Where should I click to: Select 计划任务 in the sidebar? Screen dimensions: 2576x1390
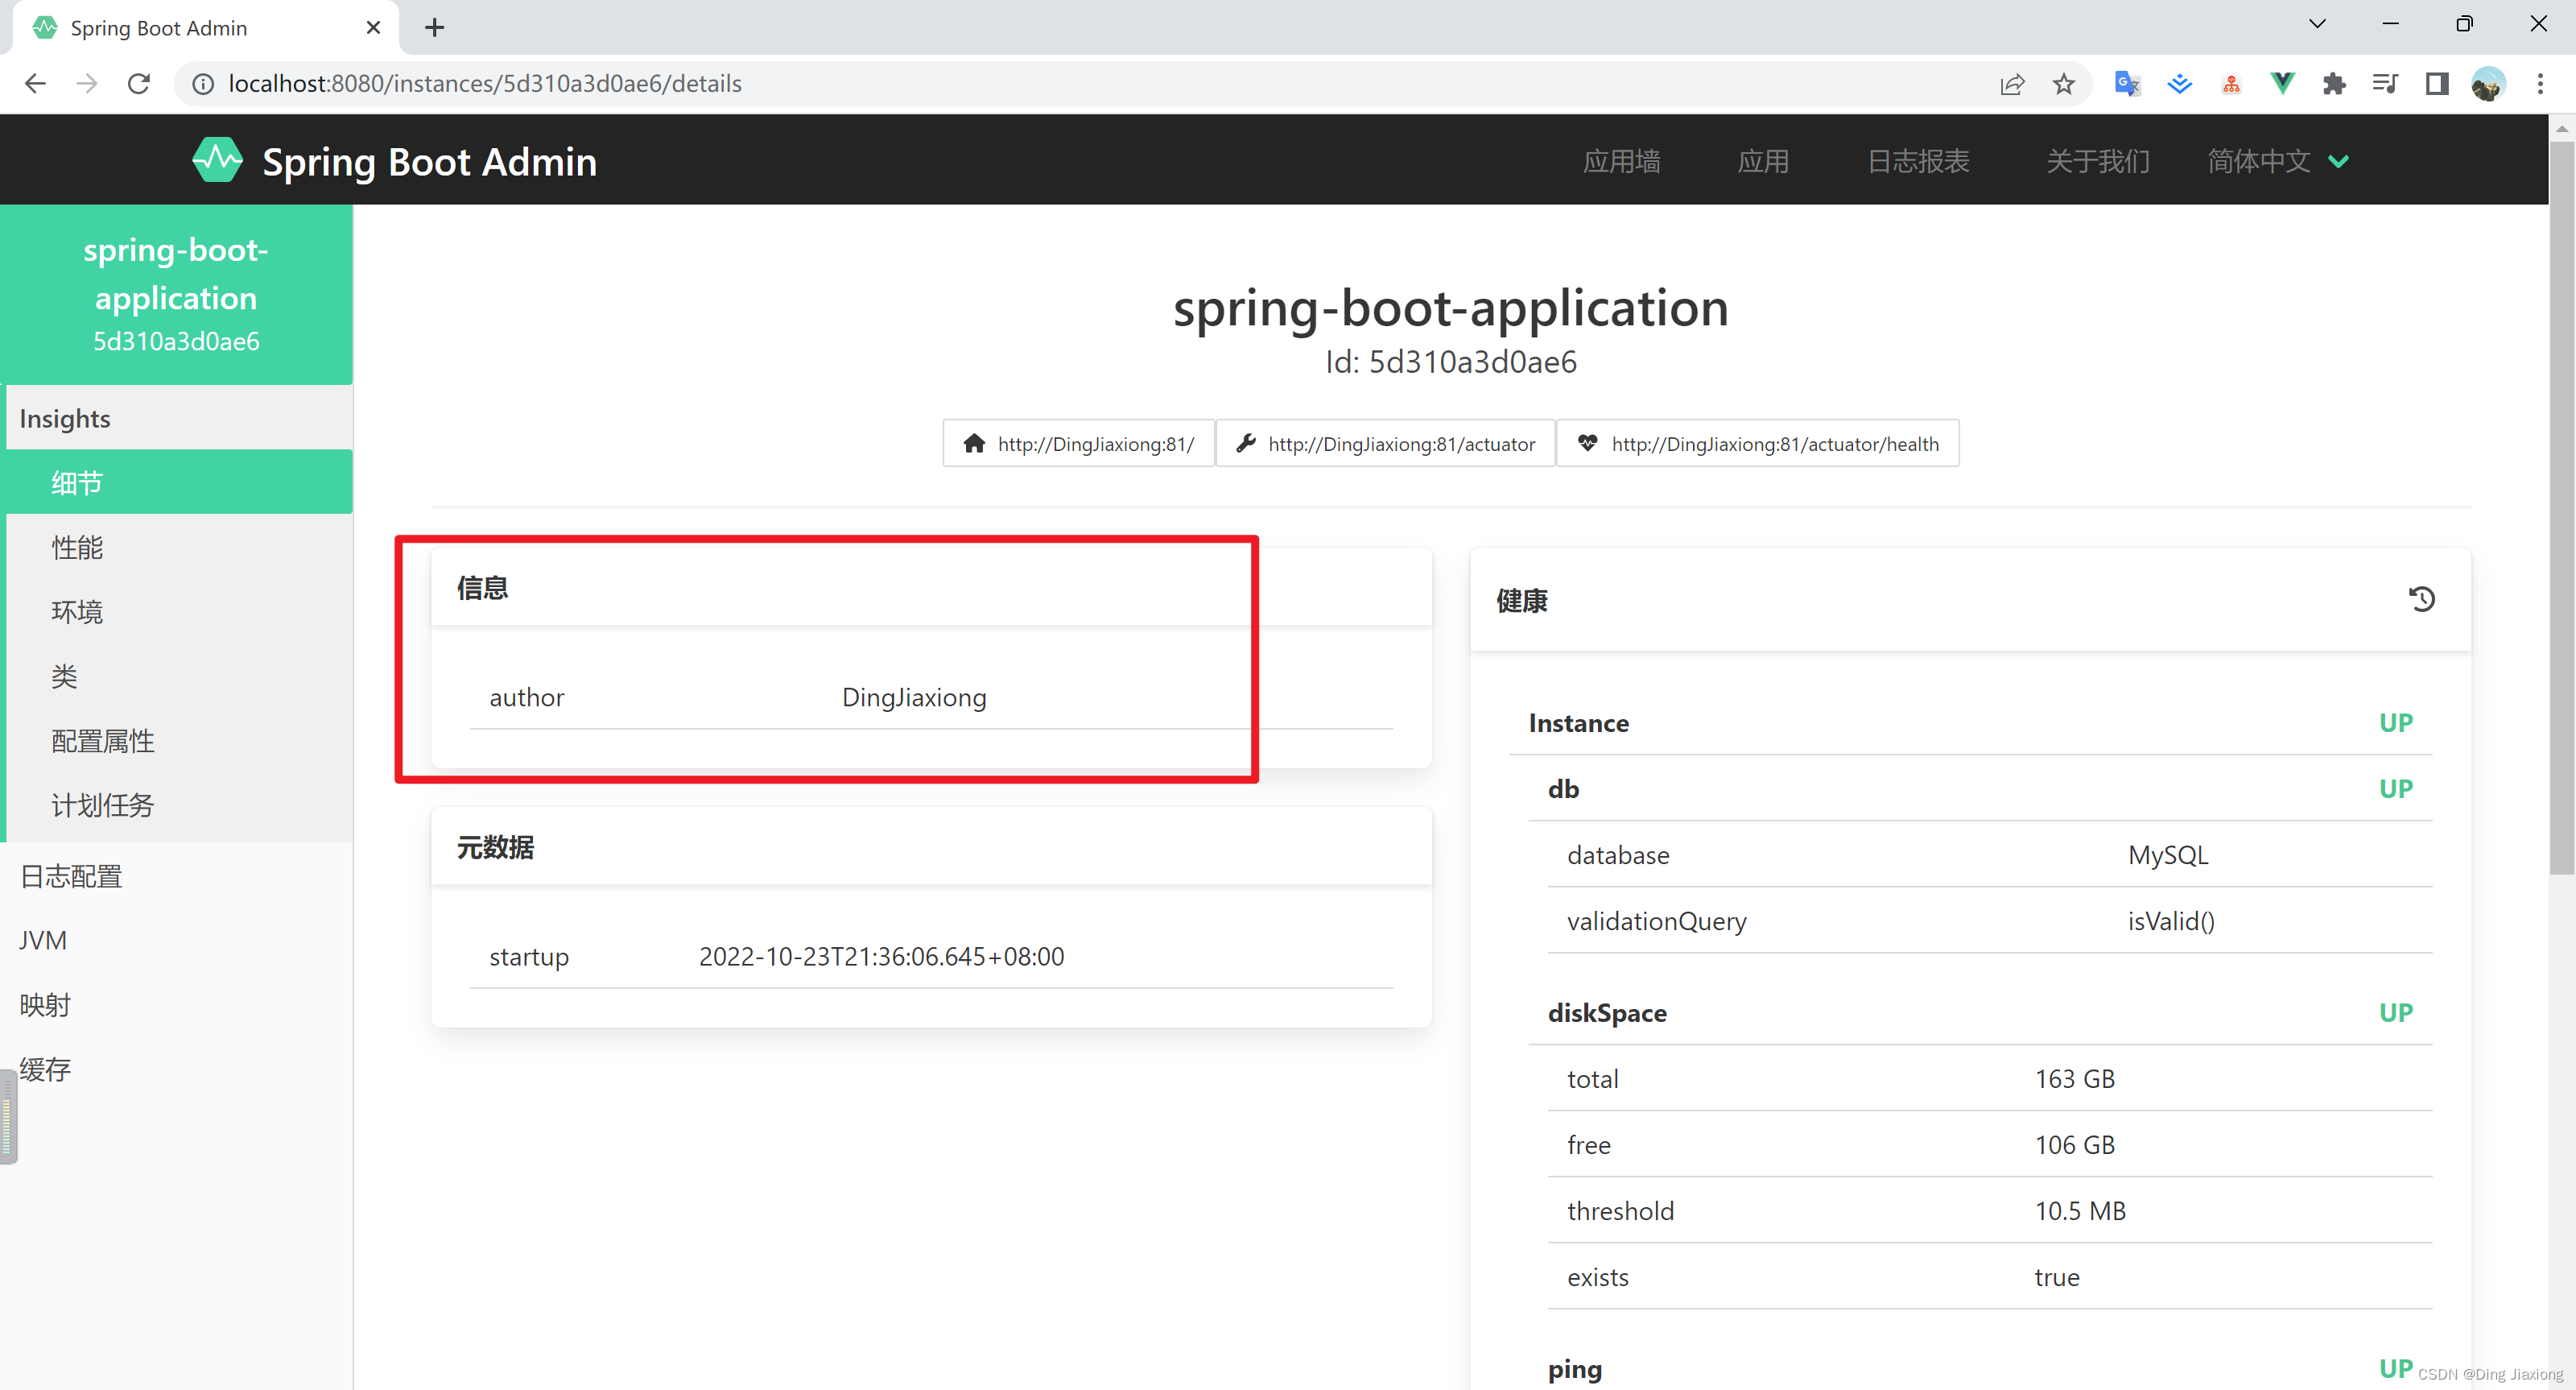point(179,805)
